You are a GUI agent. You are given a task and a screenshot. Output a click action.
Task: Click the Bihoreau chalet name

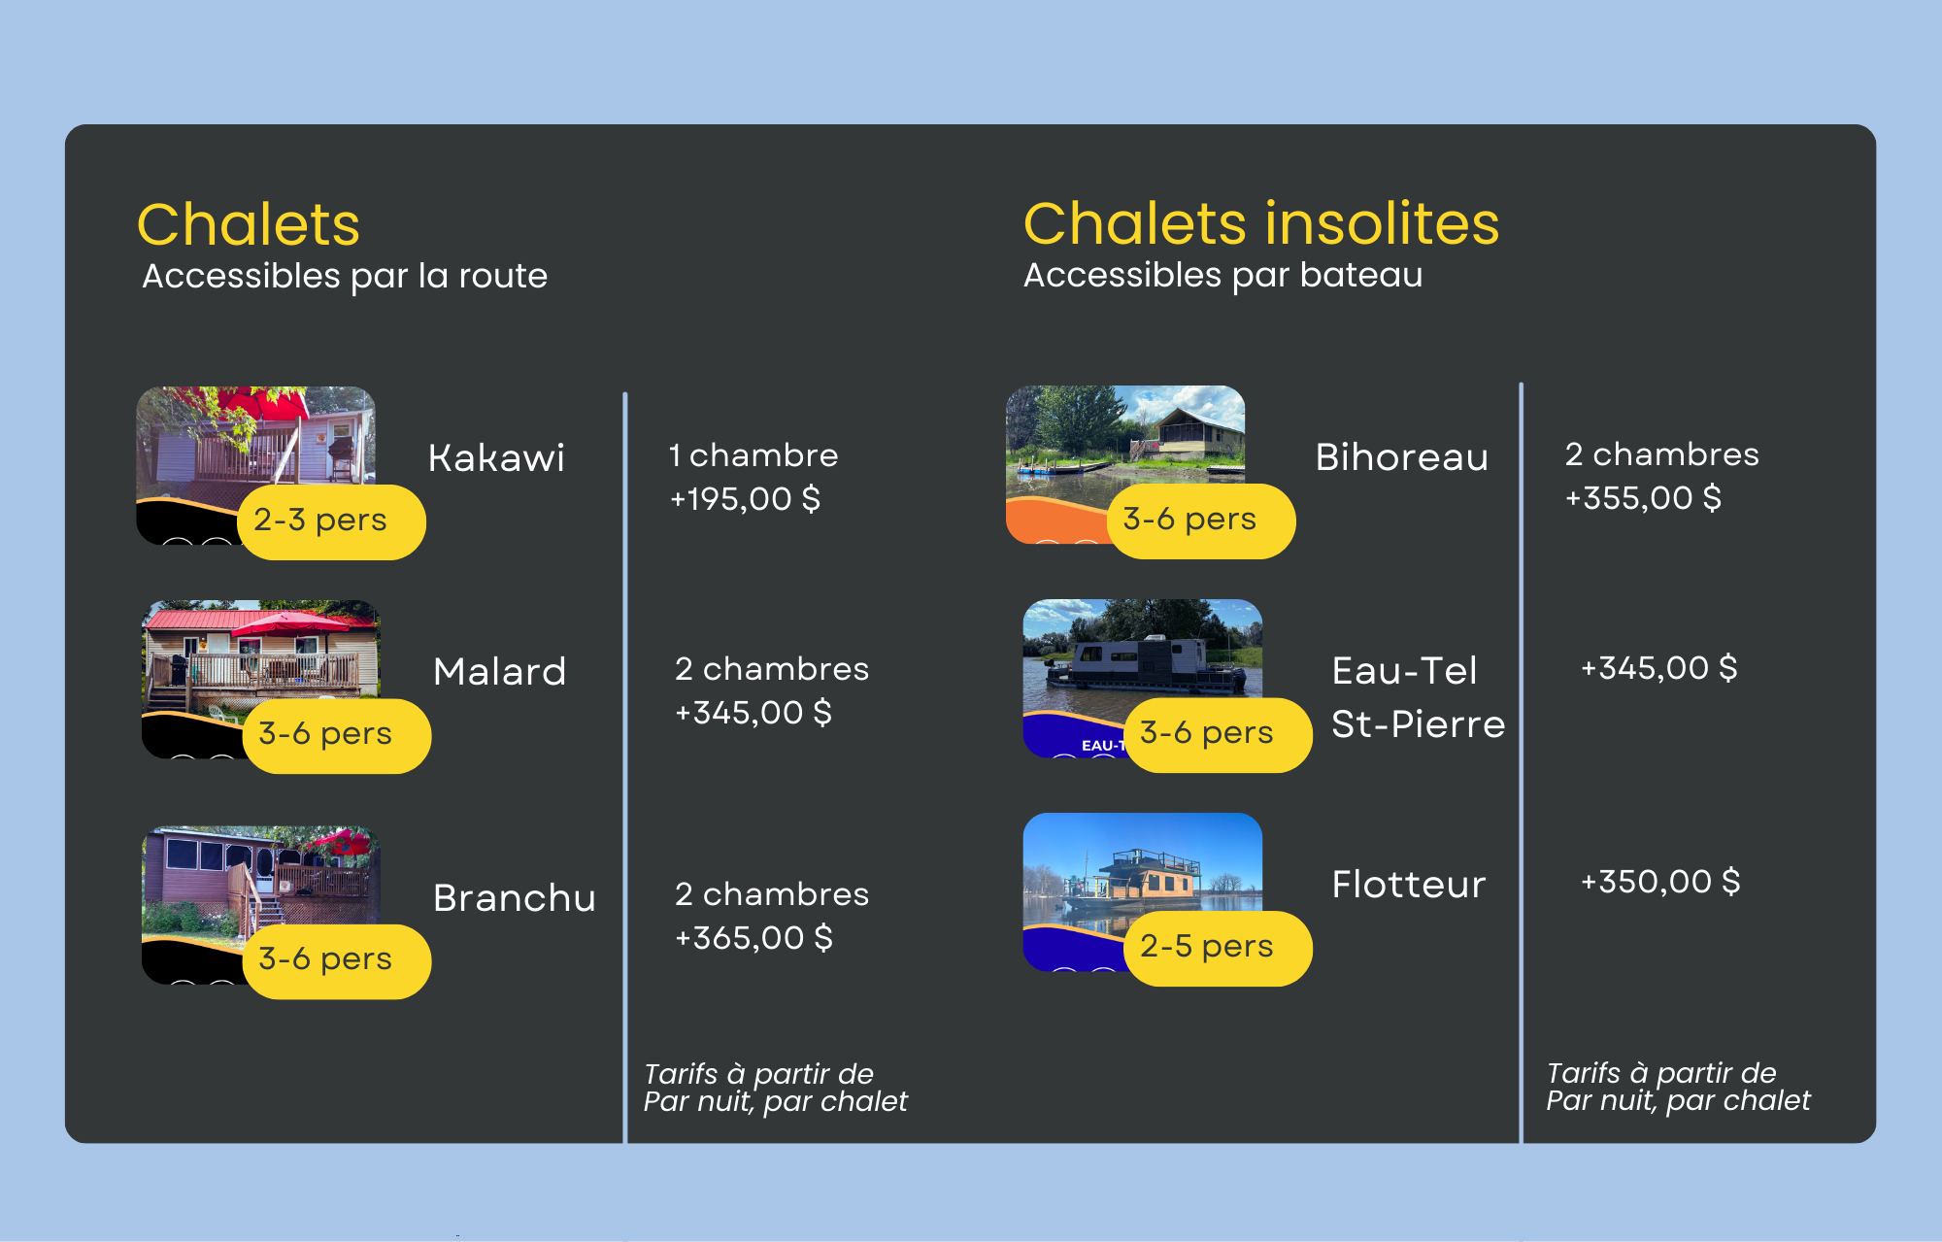[x=1401, y=457]
